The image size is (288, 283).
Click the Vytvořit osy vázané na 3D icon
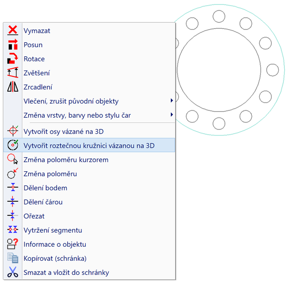click(12, 131)
